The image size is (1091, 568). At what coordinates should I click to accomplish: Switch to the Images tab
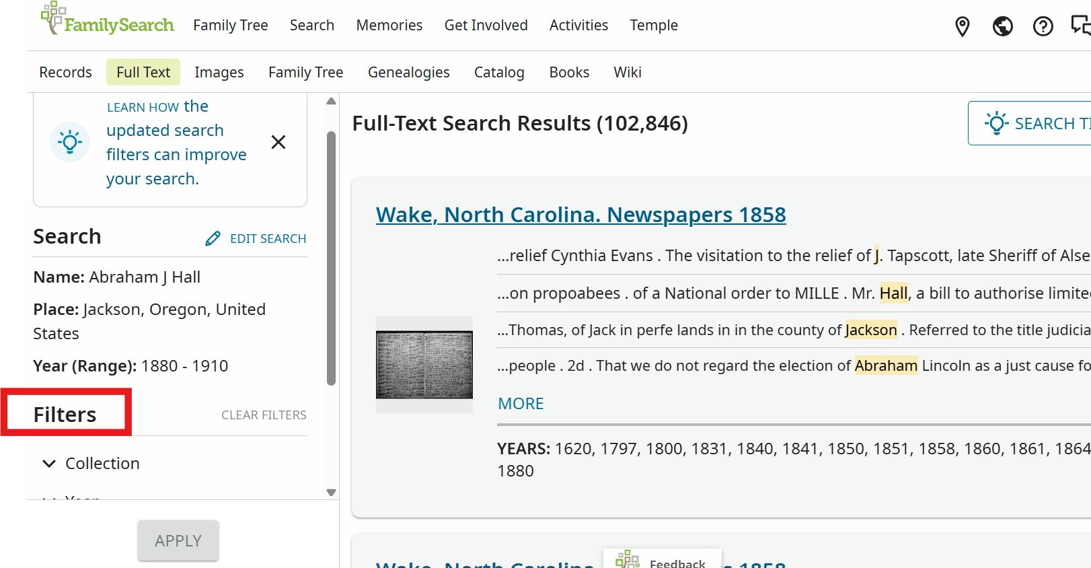219,72
